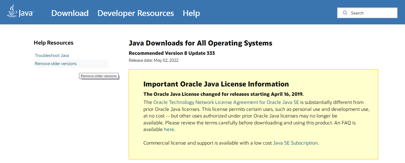The image size is (405, 163).
Task: Click the Help Resources sidebar heading
Action: 54,43
